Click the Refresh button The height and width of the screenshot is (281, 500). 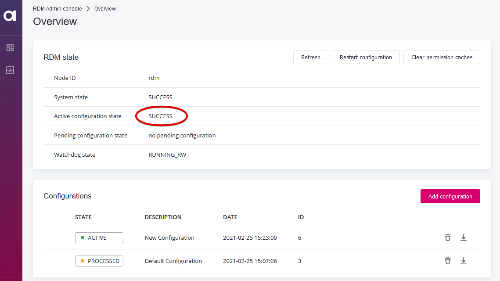coord(310,57)
